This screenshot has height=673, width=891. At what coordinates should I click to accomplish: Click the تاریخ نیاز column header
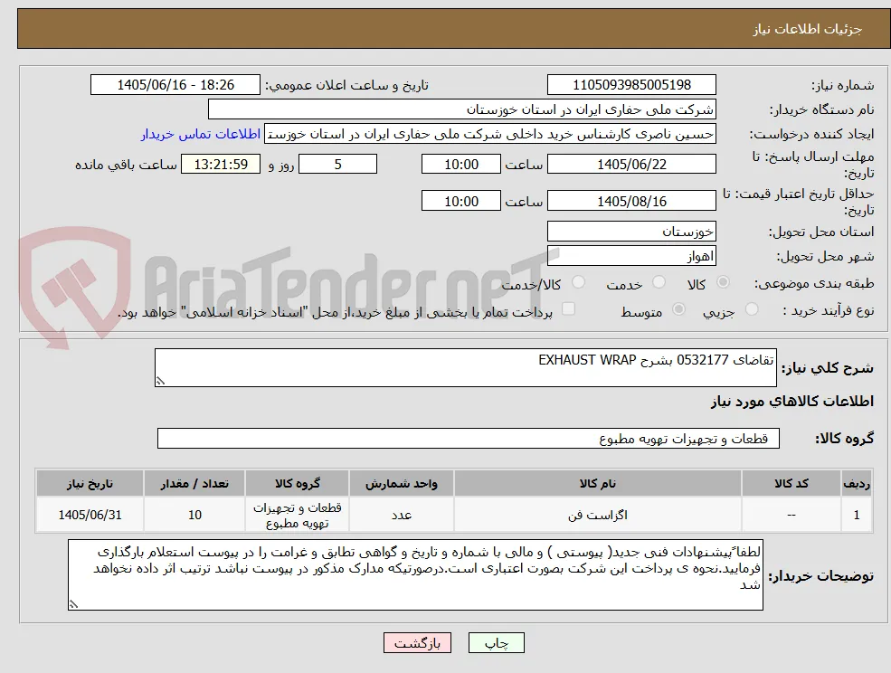90,483
